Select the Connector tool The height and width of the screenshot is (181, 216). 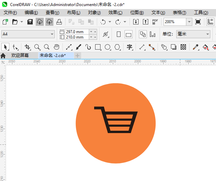point(152,47)
